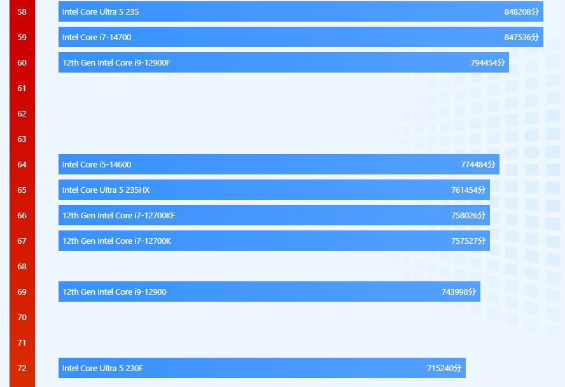The height and width of the screenshot is (387, 565).
Task: Click the score 847536分
Action: coord(521,37)
